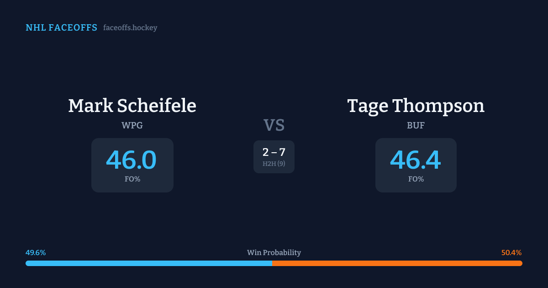
Task: Click the 50.4% win probability value
Action: [x=511, y=253]
